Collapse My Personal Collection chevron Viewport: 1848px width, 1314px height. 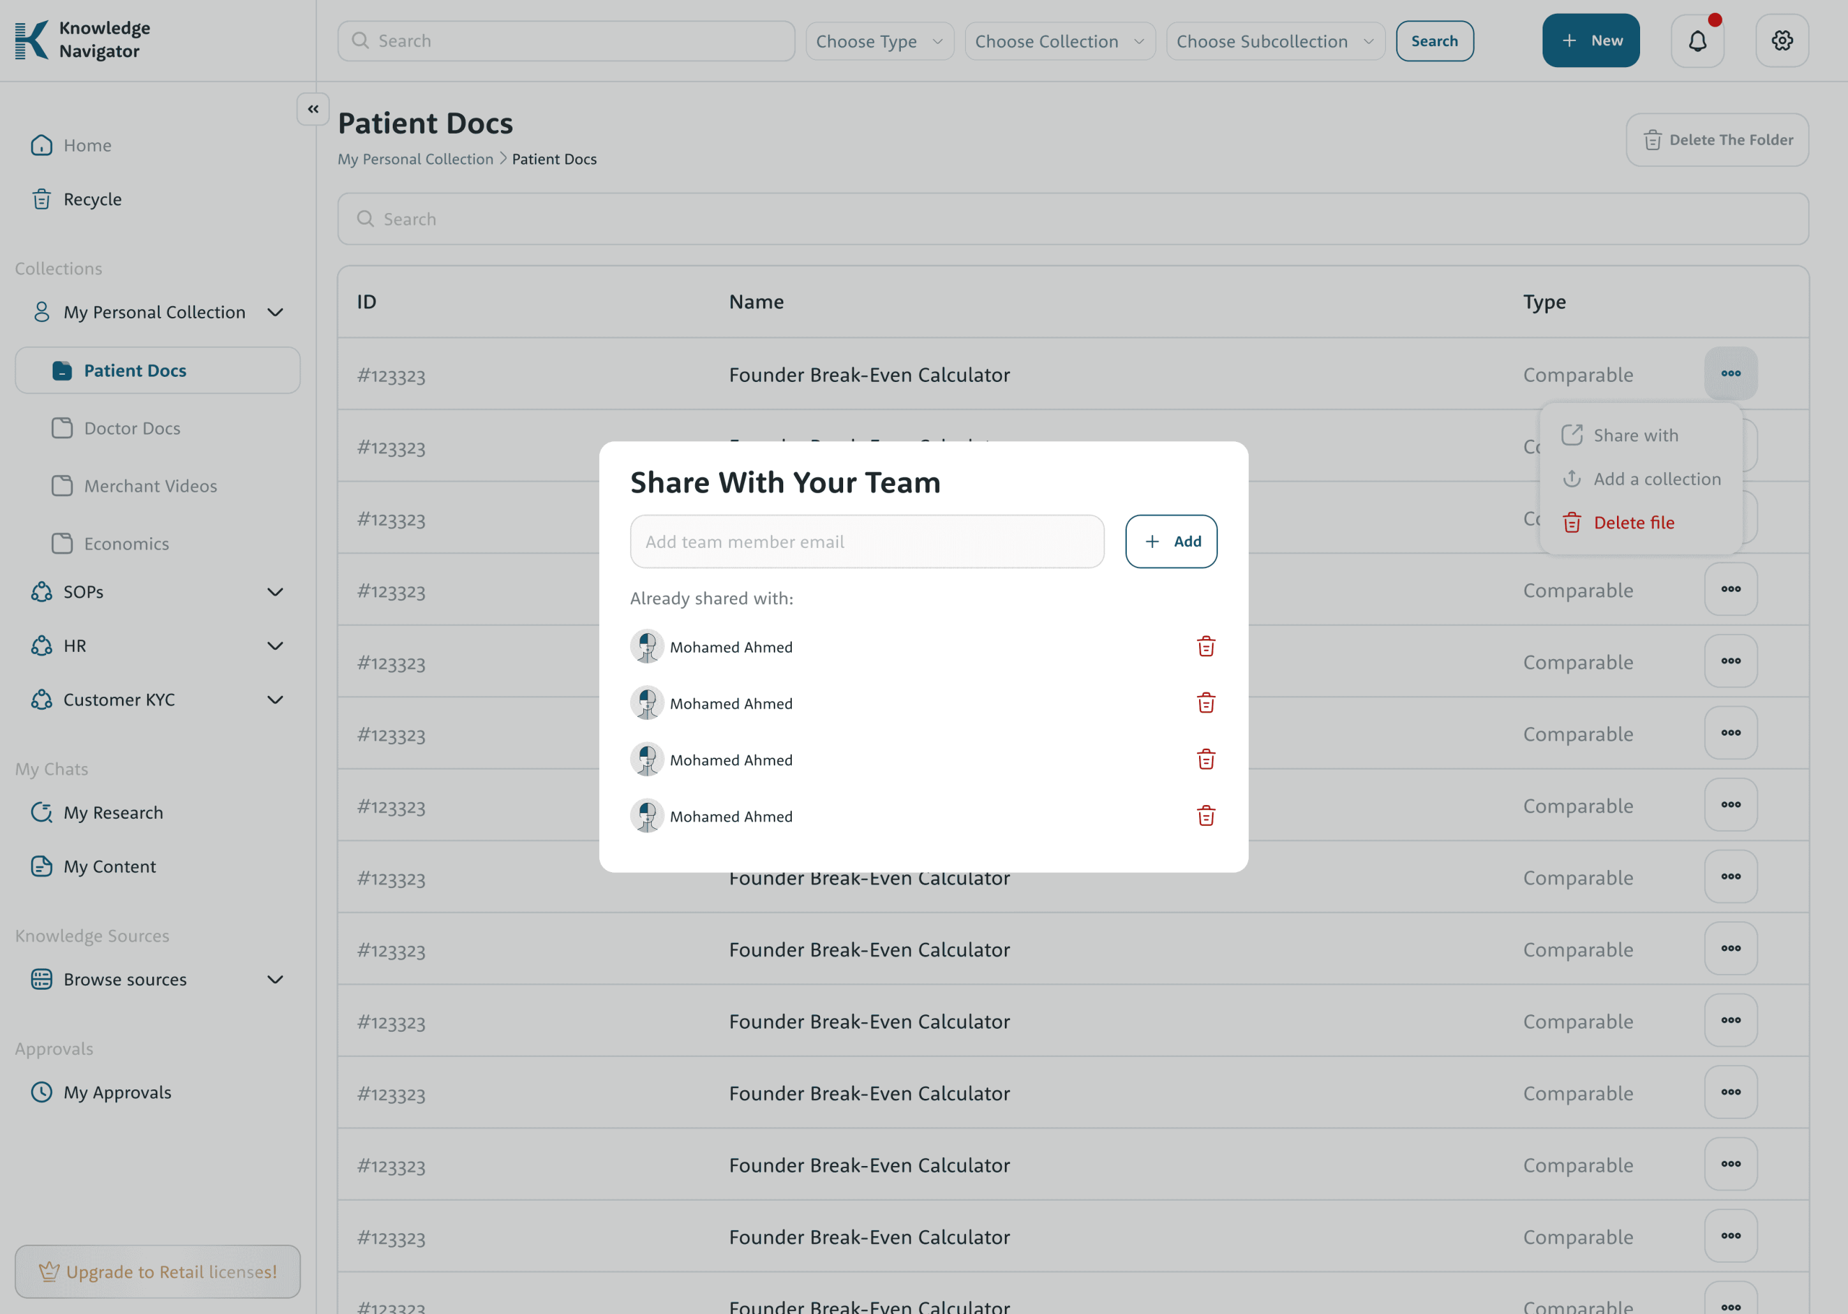pos(275,313)
